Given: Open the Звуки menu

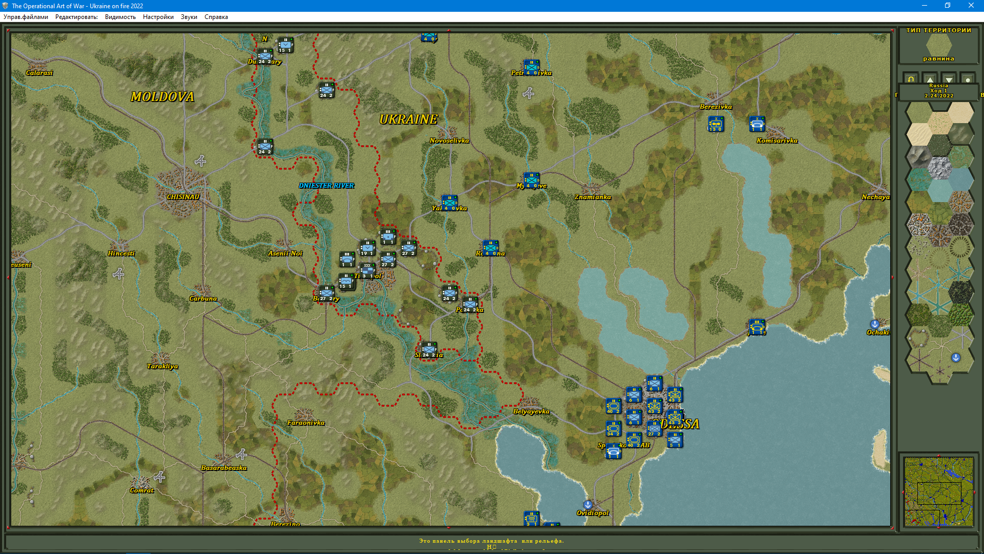Looking at the screenshot, I should [x=189, y=17].
